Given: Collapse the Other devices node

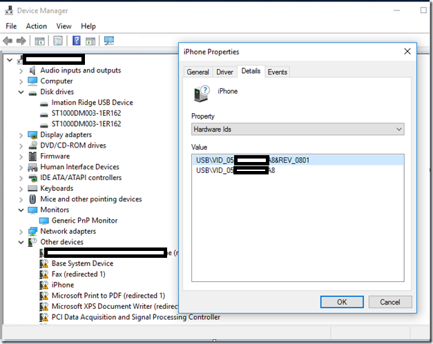Looking at the screenshot, I should [x=21, y=242].
